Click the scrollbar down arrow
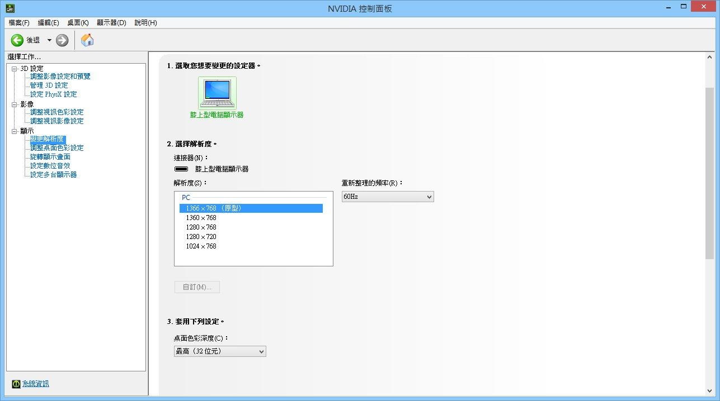This screenshot has width=720, height=401. tap(709, 390)
